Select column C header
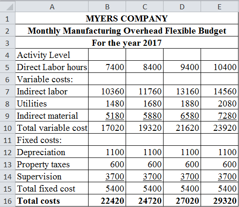 pyautogui.click(x=145, y=7)
